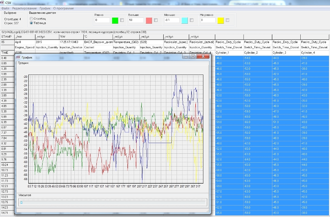Click the Не равно value input field
The width and height of the screenshot is (330, 217).
point(208,20)
